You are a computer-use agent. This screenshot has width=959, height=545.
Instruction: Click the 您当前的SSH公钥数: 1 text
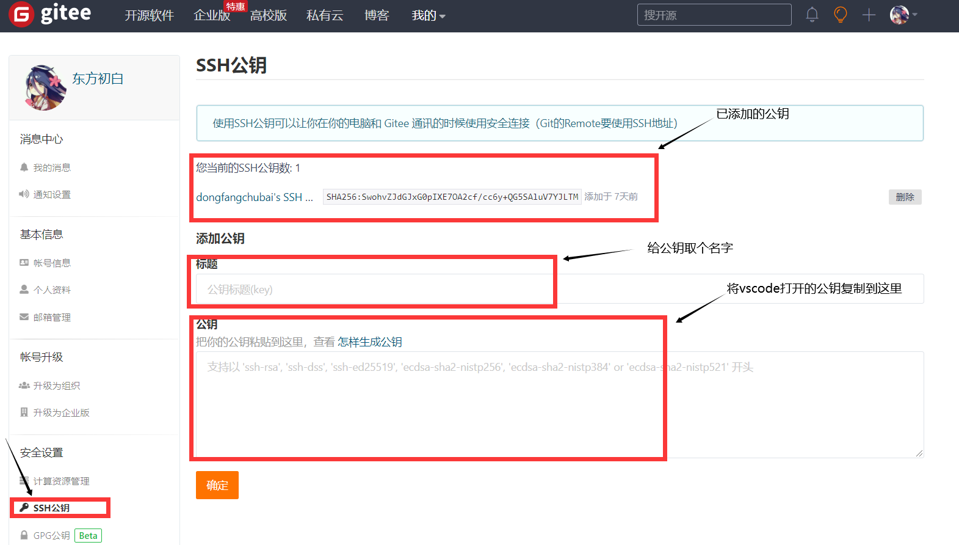click(248, 168)
